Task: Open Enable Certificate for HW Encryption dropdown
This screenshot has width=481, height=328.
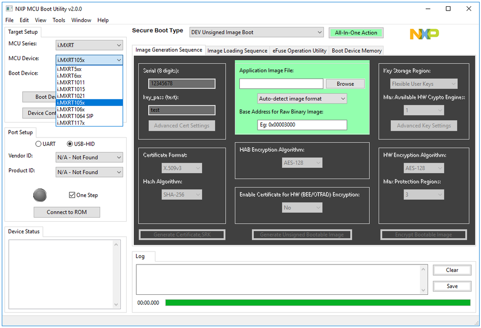Action: (x=302, y=208)
